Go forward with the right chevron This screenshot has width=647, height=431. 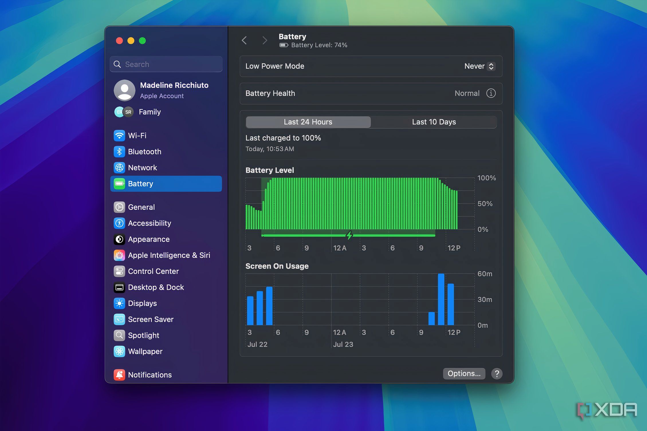point(265,40)
